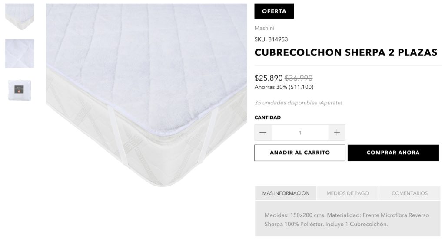The width and height of the screenshot is (445, 241).
Task: Open the Comentarios tab
Action: pos(409,193)
